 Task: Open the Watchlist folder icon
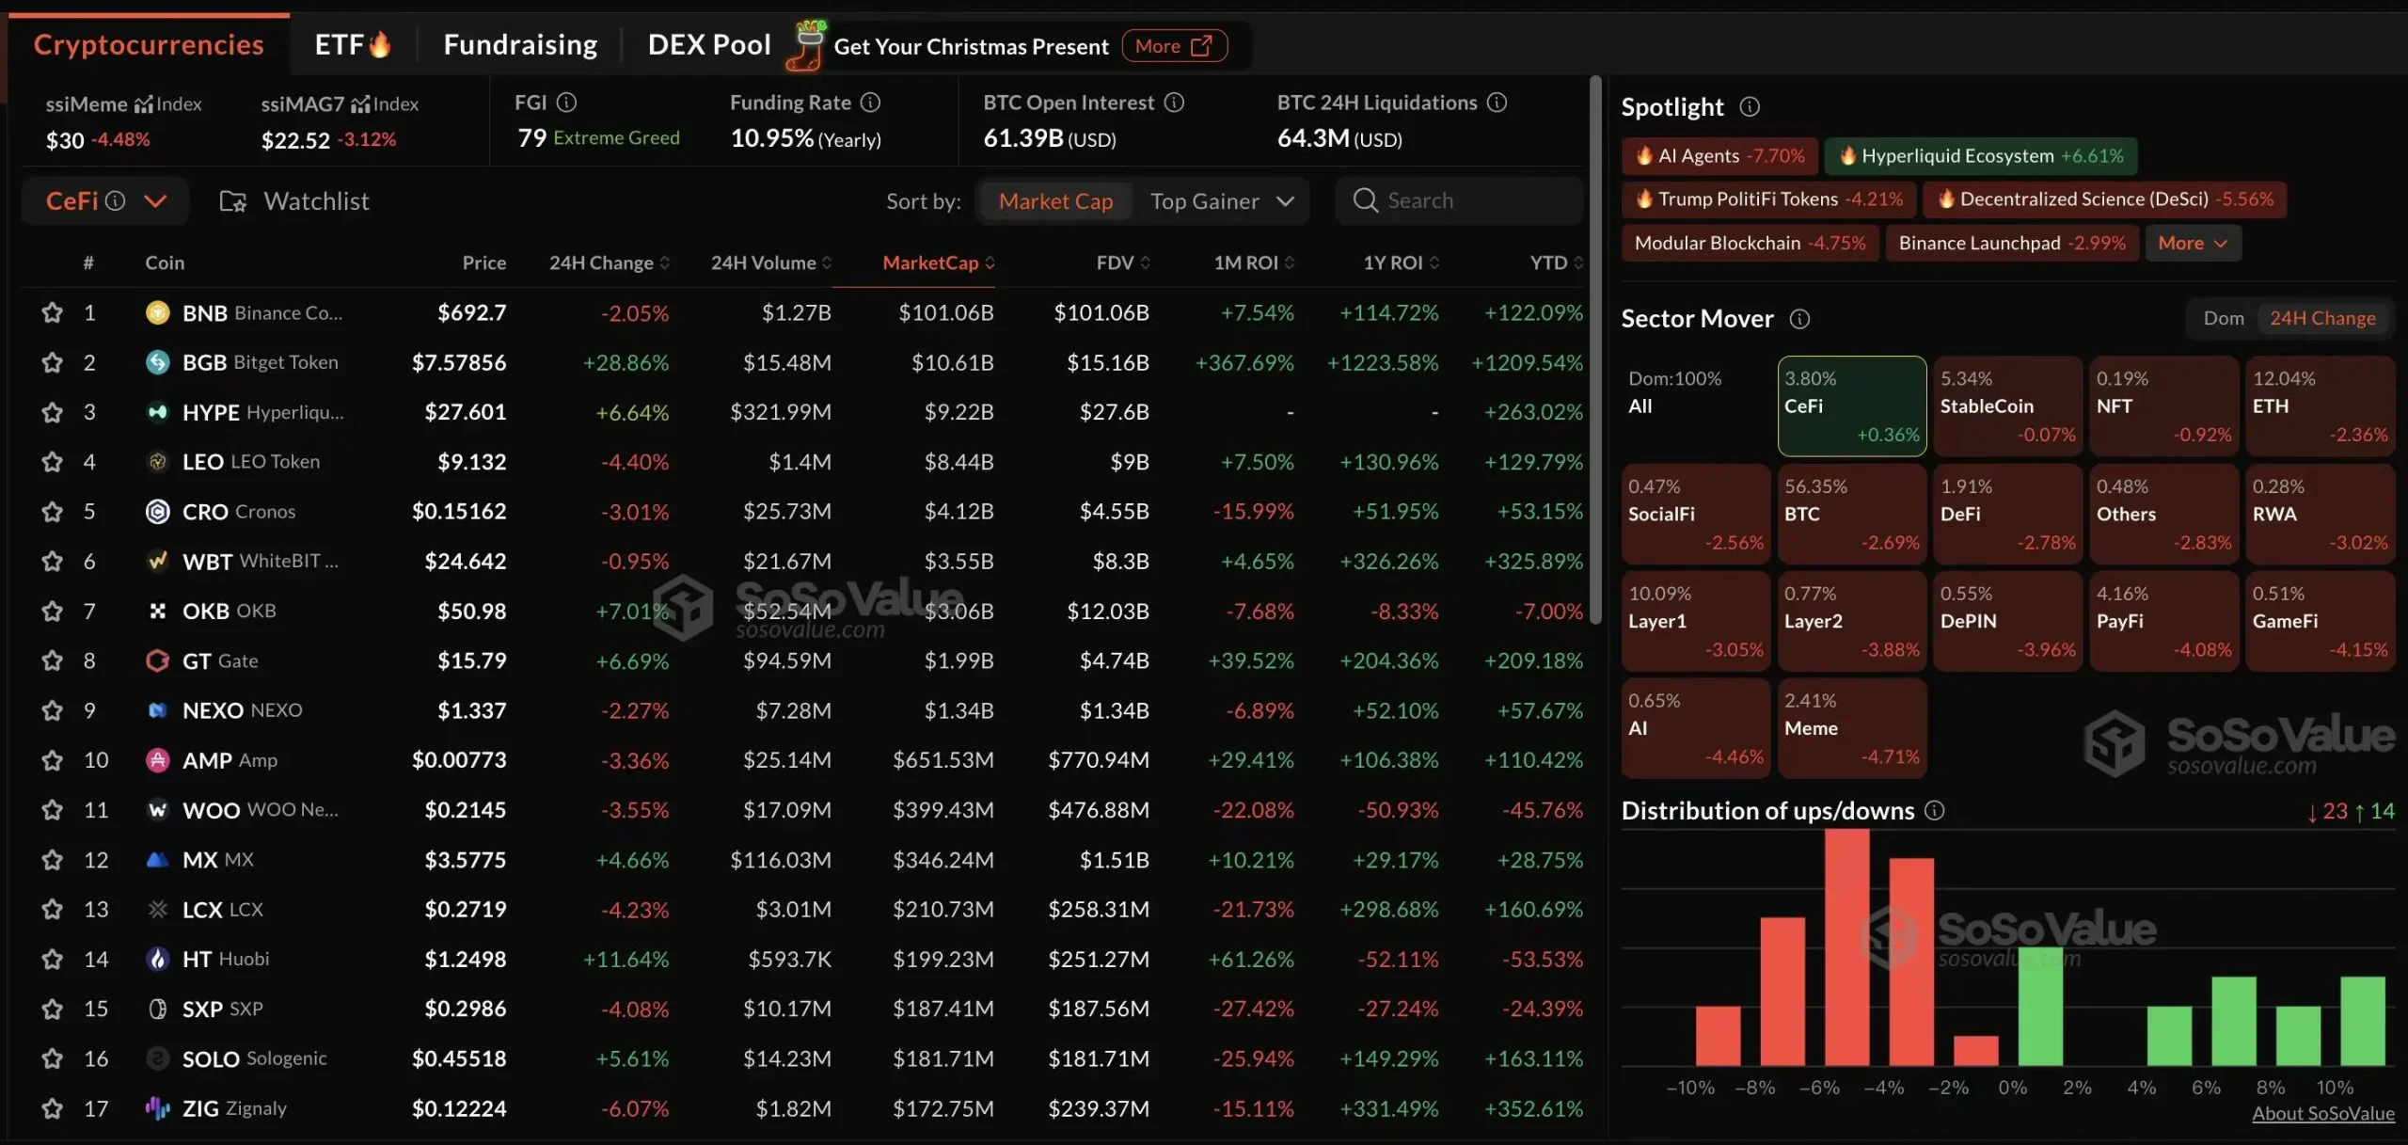click(232, 201)
